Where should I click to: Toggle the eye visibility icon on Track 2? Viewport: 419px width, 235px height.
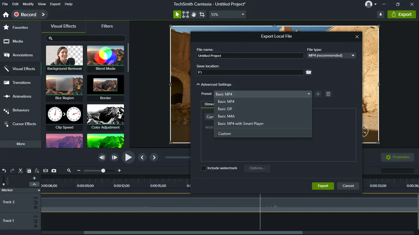(x=36, y=198)
